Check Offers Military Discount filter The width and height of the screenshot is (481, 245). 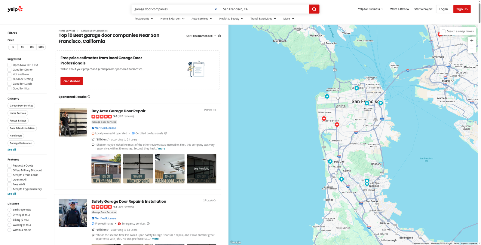9,170
